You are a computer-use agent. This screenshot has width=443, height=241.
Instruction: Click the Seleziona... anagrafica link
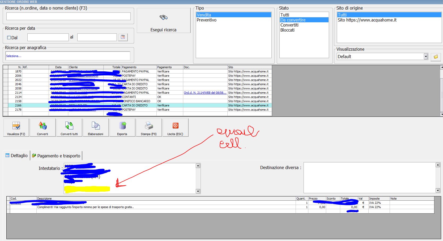pyautogui.click(x=14, y=56)
